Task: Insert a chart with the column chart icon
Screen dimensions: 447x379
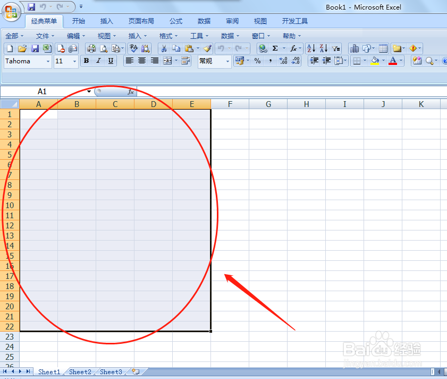Action: tap(355, 48)
